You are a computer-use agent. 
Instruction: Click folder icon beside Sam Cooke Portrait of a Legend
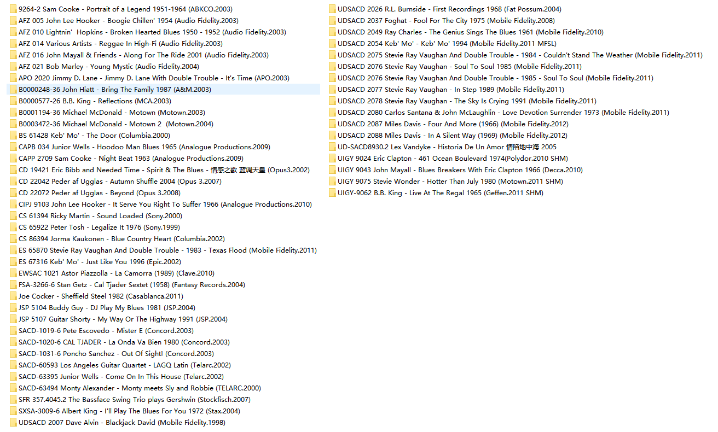(x=13, y=9)
